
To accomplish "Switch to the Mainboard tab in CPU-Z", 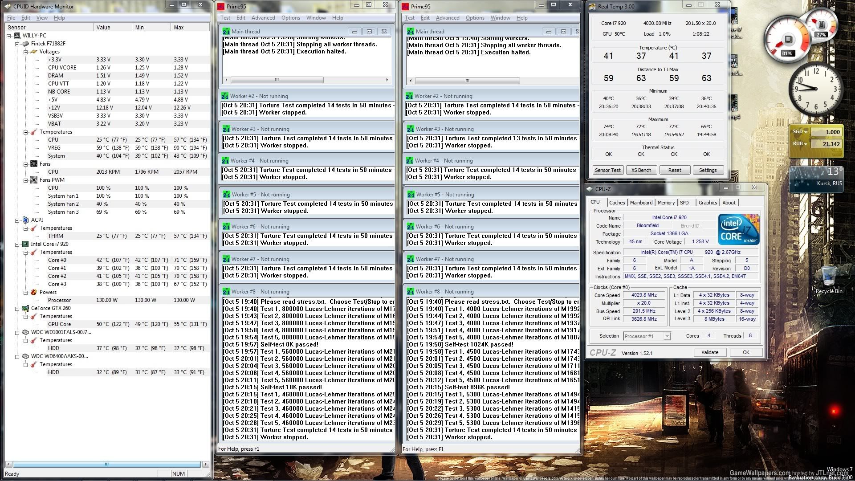I will click(x=641, y=203).
